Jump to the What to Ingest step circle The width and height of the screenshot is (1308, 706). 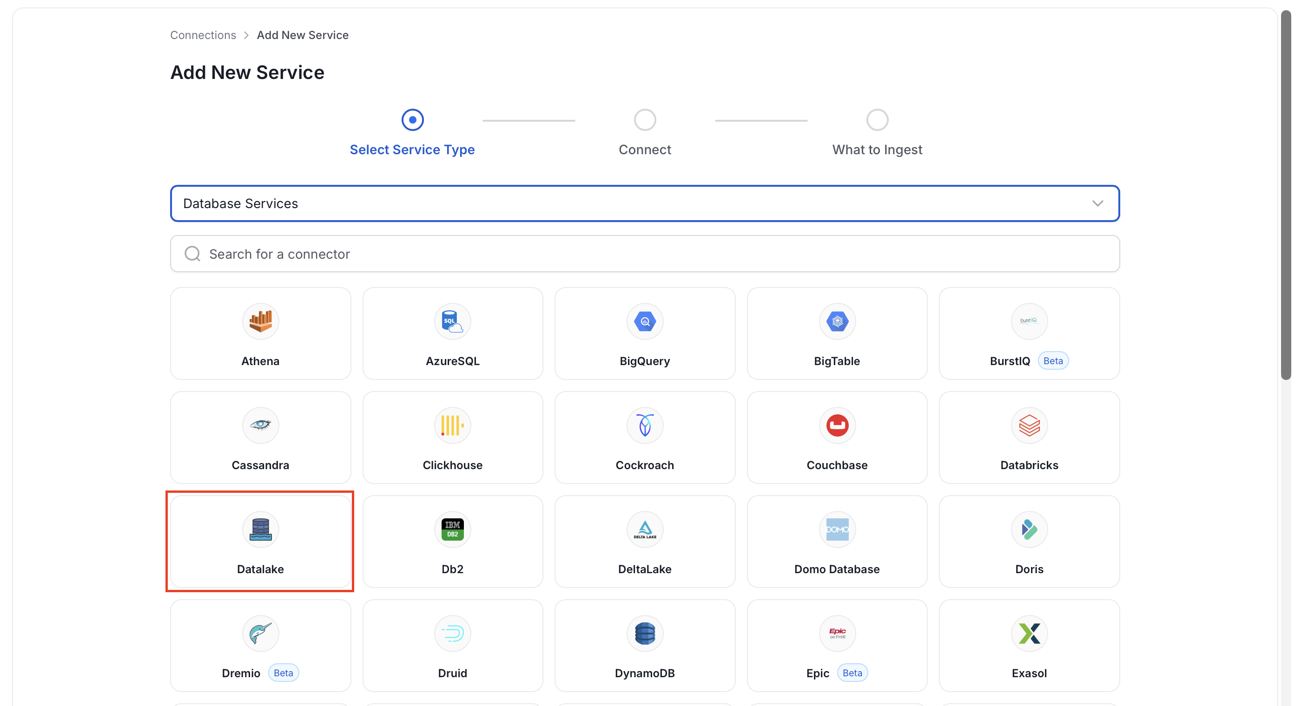878,120
